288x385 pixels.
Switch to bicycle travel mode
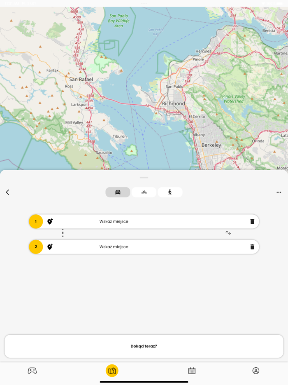(x=144, y=192)
